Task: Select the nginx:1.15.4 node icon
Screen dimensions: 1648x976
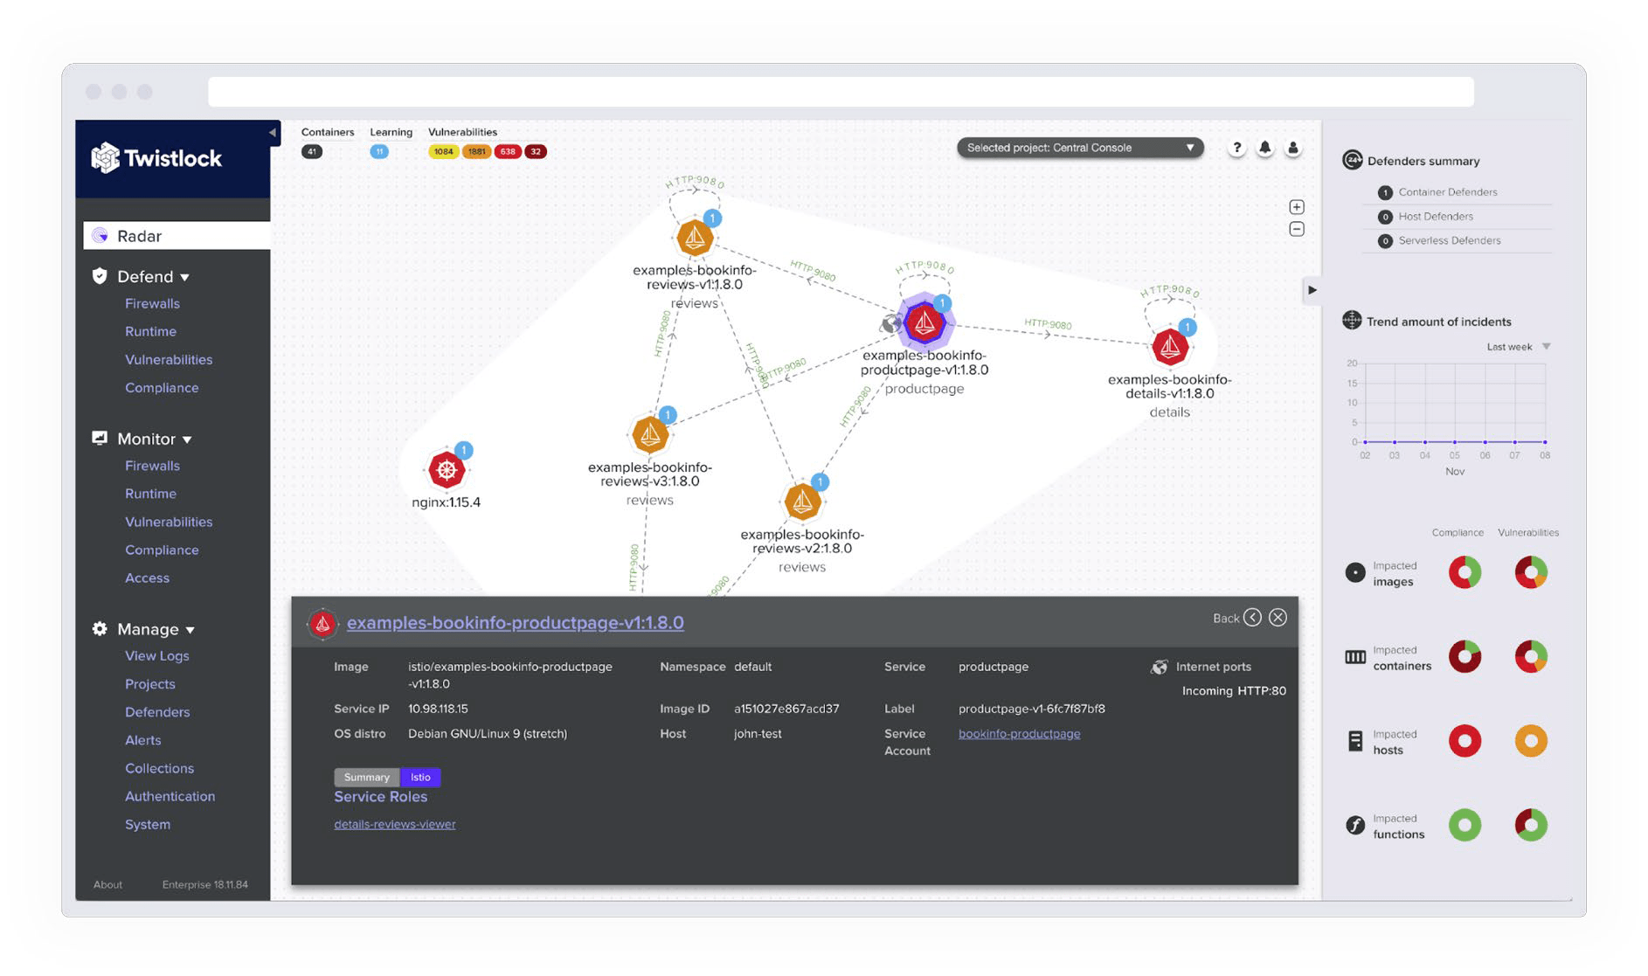Action: click(447, 470)
